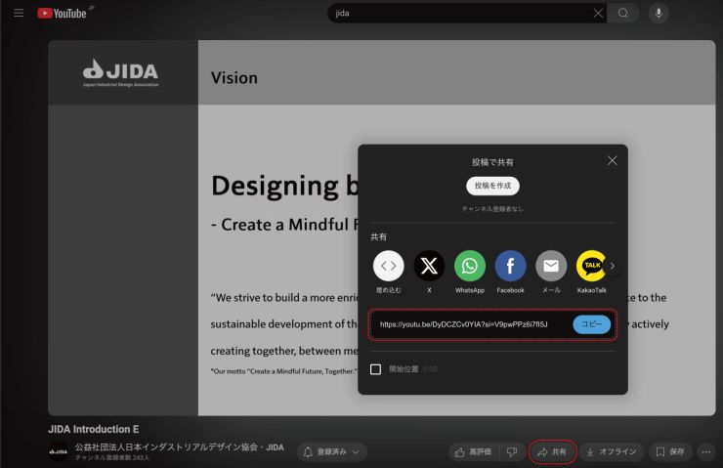Screen dimensions: 723x468
Task: Share the video via WhatsApp
Action: click(x=469, y=266)
